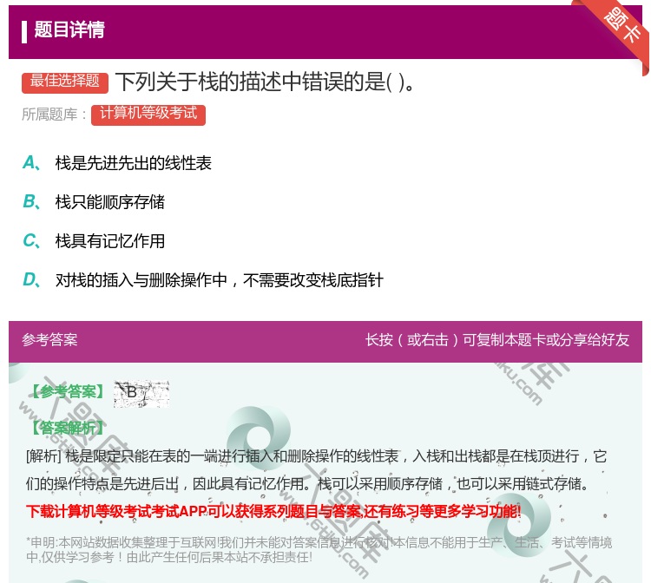The image size is (651, 583).
Task: Click the 【答案解析】 green label
Action: coord(67,428)
